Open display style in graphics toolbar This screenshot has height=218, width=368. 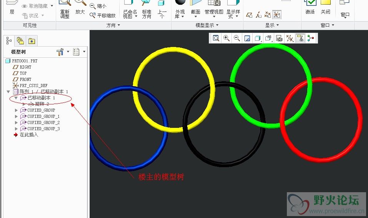[x=258, y=38]
